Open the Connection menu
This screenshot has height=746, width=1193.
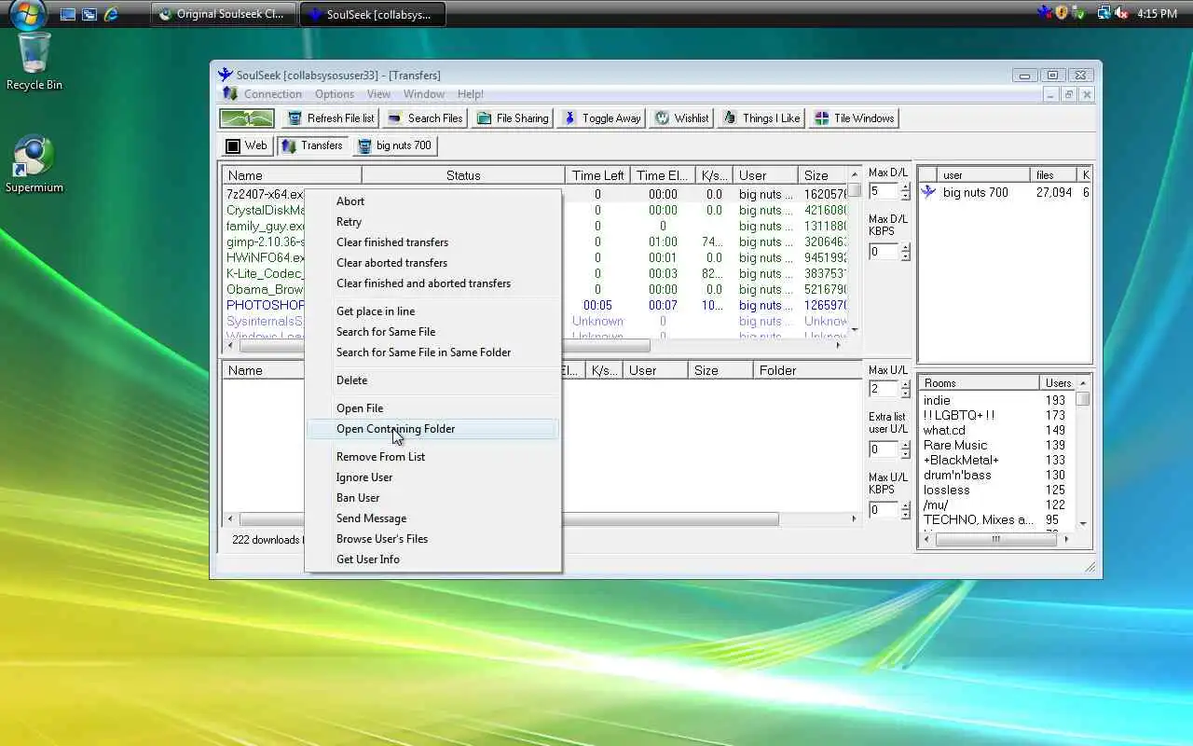[273, 94]
